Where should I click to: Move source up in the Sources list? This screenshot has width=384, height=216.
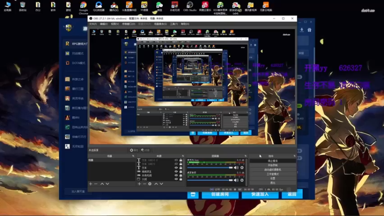[156, 184]
